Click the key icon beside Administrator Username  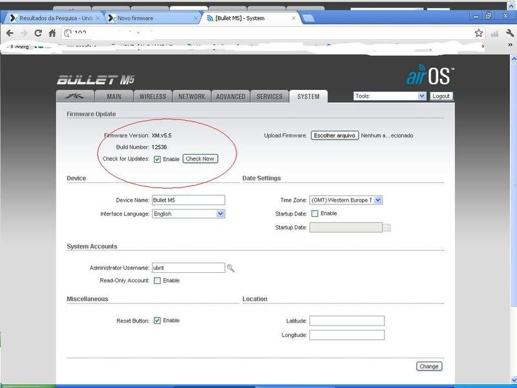coord(231,268)
